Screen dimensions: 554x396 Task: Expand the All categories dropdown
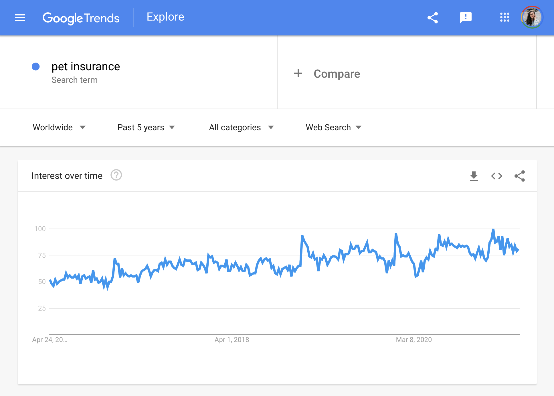click(x=241, y=127)
